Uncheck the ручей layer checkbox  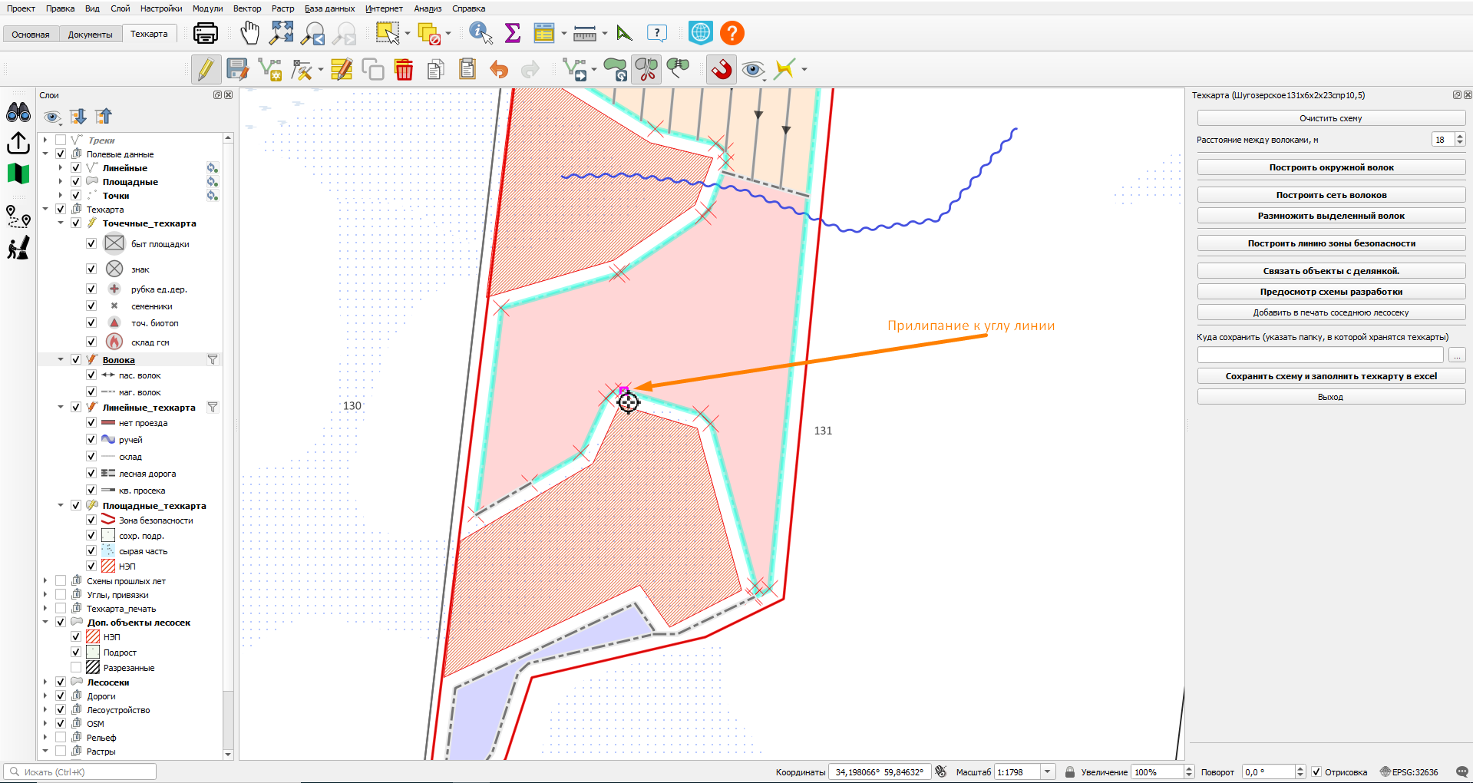(91, 440)
